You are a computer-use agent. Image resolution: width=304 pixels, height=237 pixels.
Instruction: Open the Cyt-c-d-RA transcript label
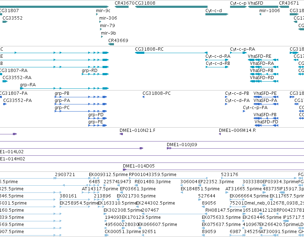click(x=218, y=56)
